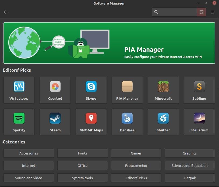Browse the Sound and video category

point(29,178)
